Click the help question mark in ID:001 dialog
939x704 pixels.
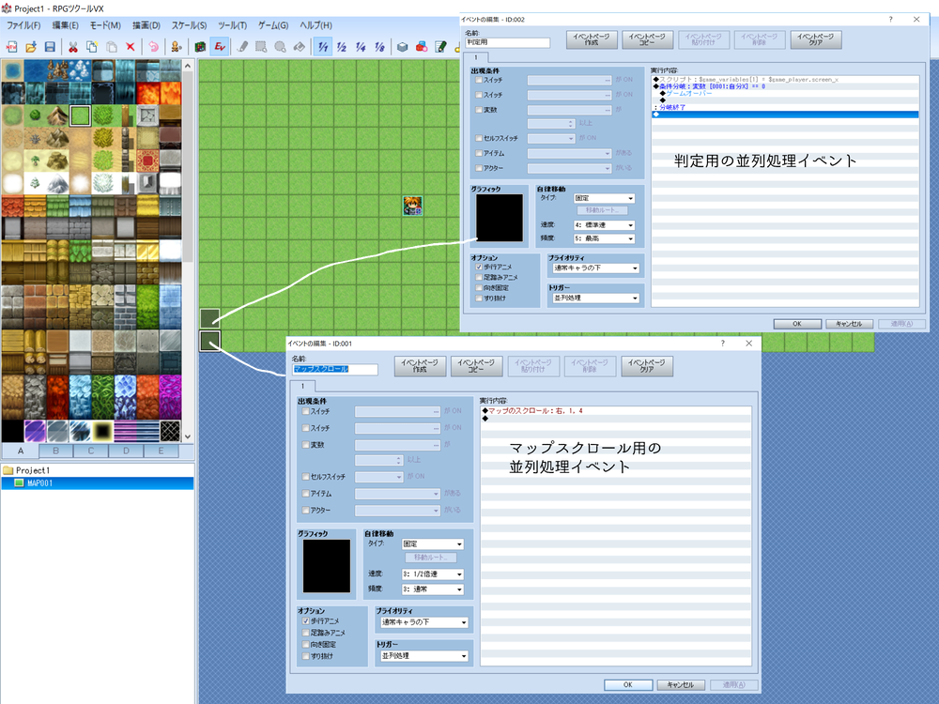[723, 343]
